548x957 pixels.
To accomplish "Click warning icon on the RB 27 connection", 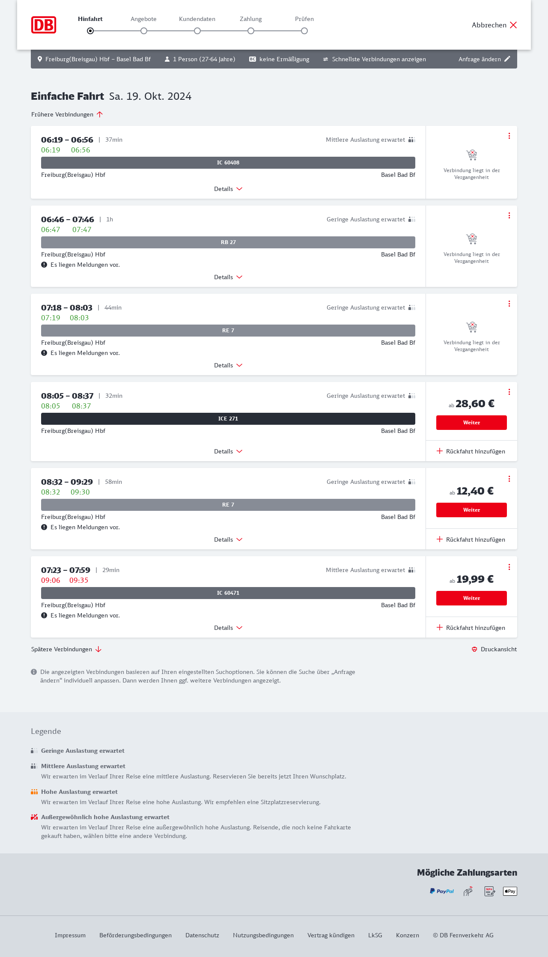I will click(44, 265).
